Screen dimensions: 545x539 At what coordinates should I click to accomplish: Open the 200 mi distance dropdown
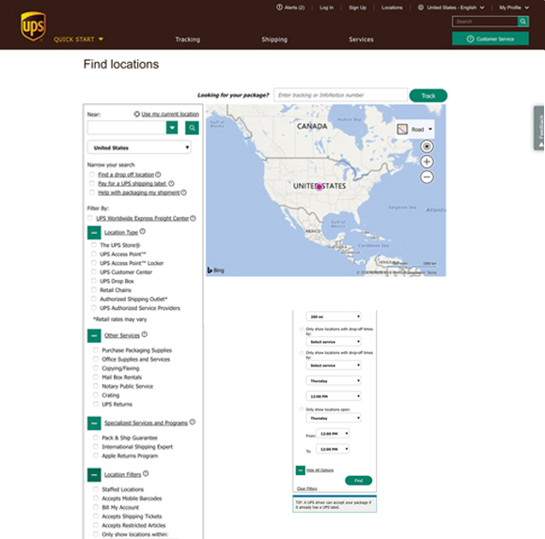[334, 316]
